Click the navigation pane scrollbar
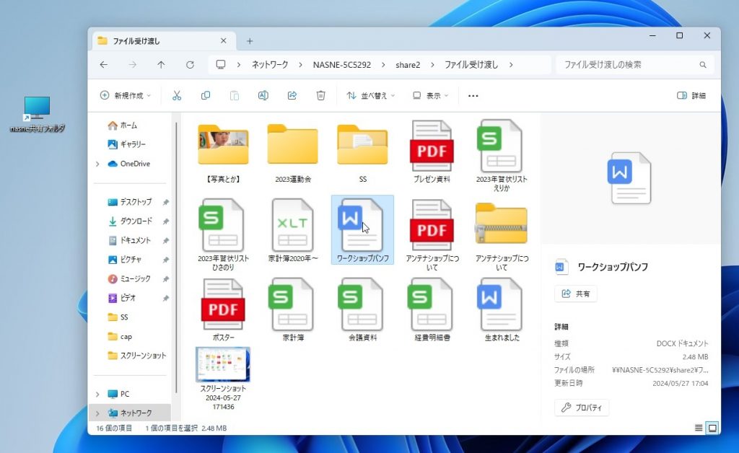This screenshot has height=453, width=739. (x=176, y=257)
